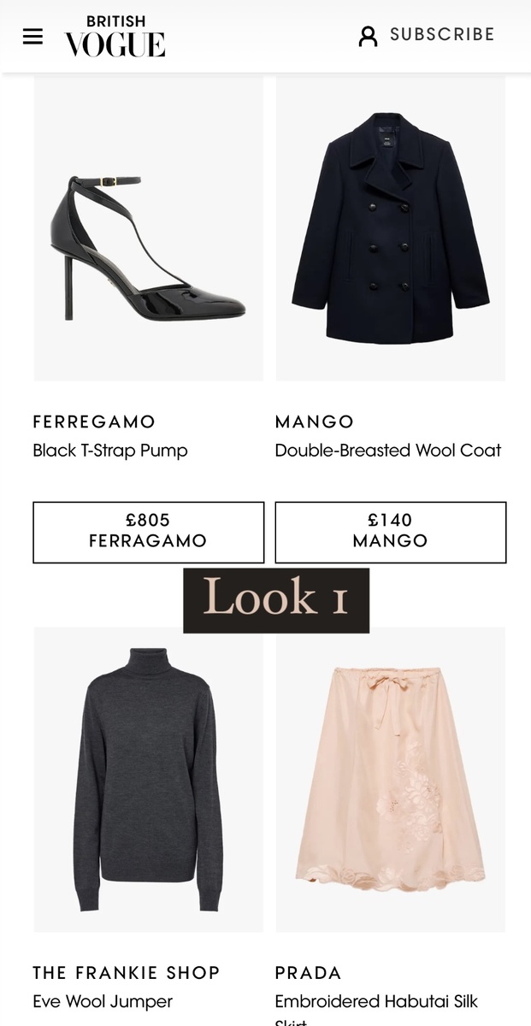Click the Look 1 banner label

tap(276, 600)
